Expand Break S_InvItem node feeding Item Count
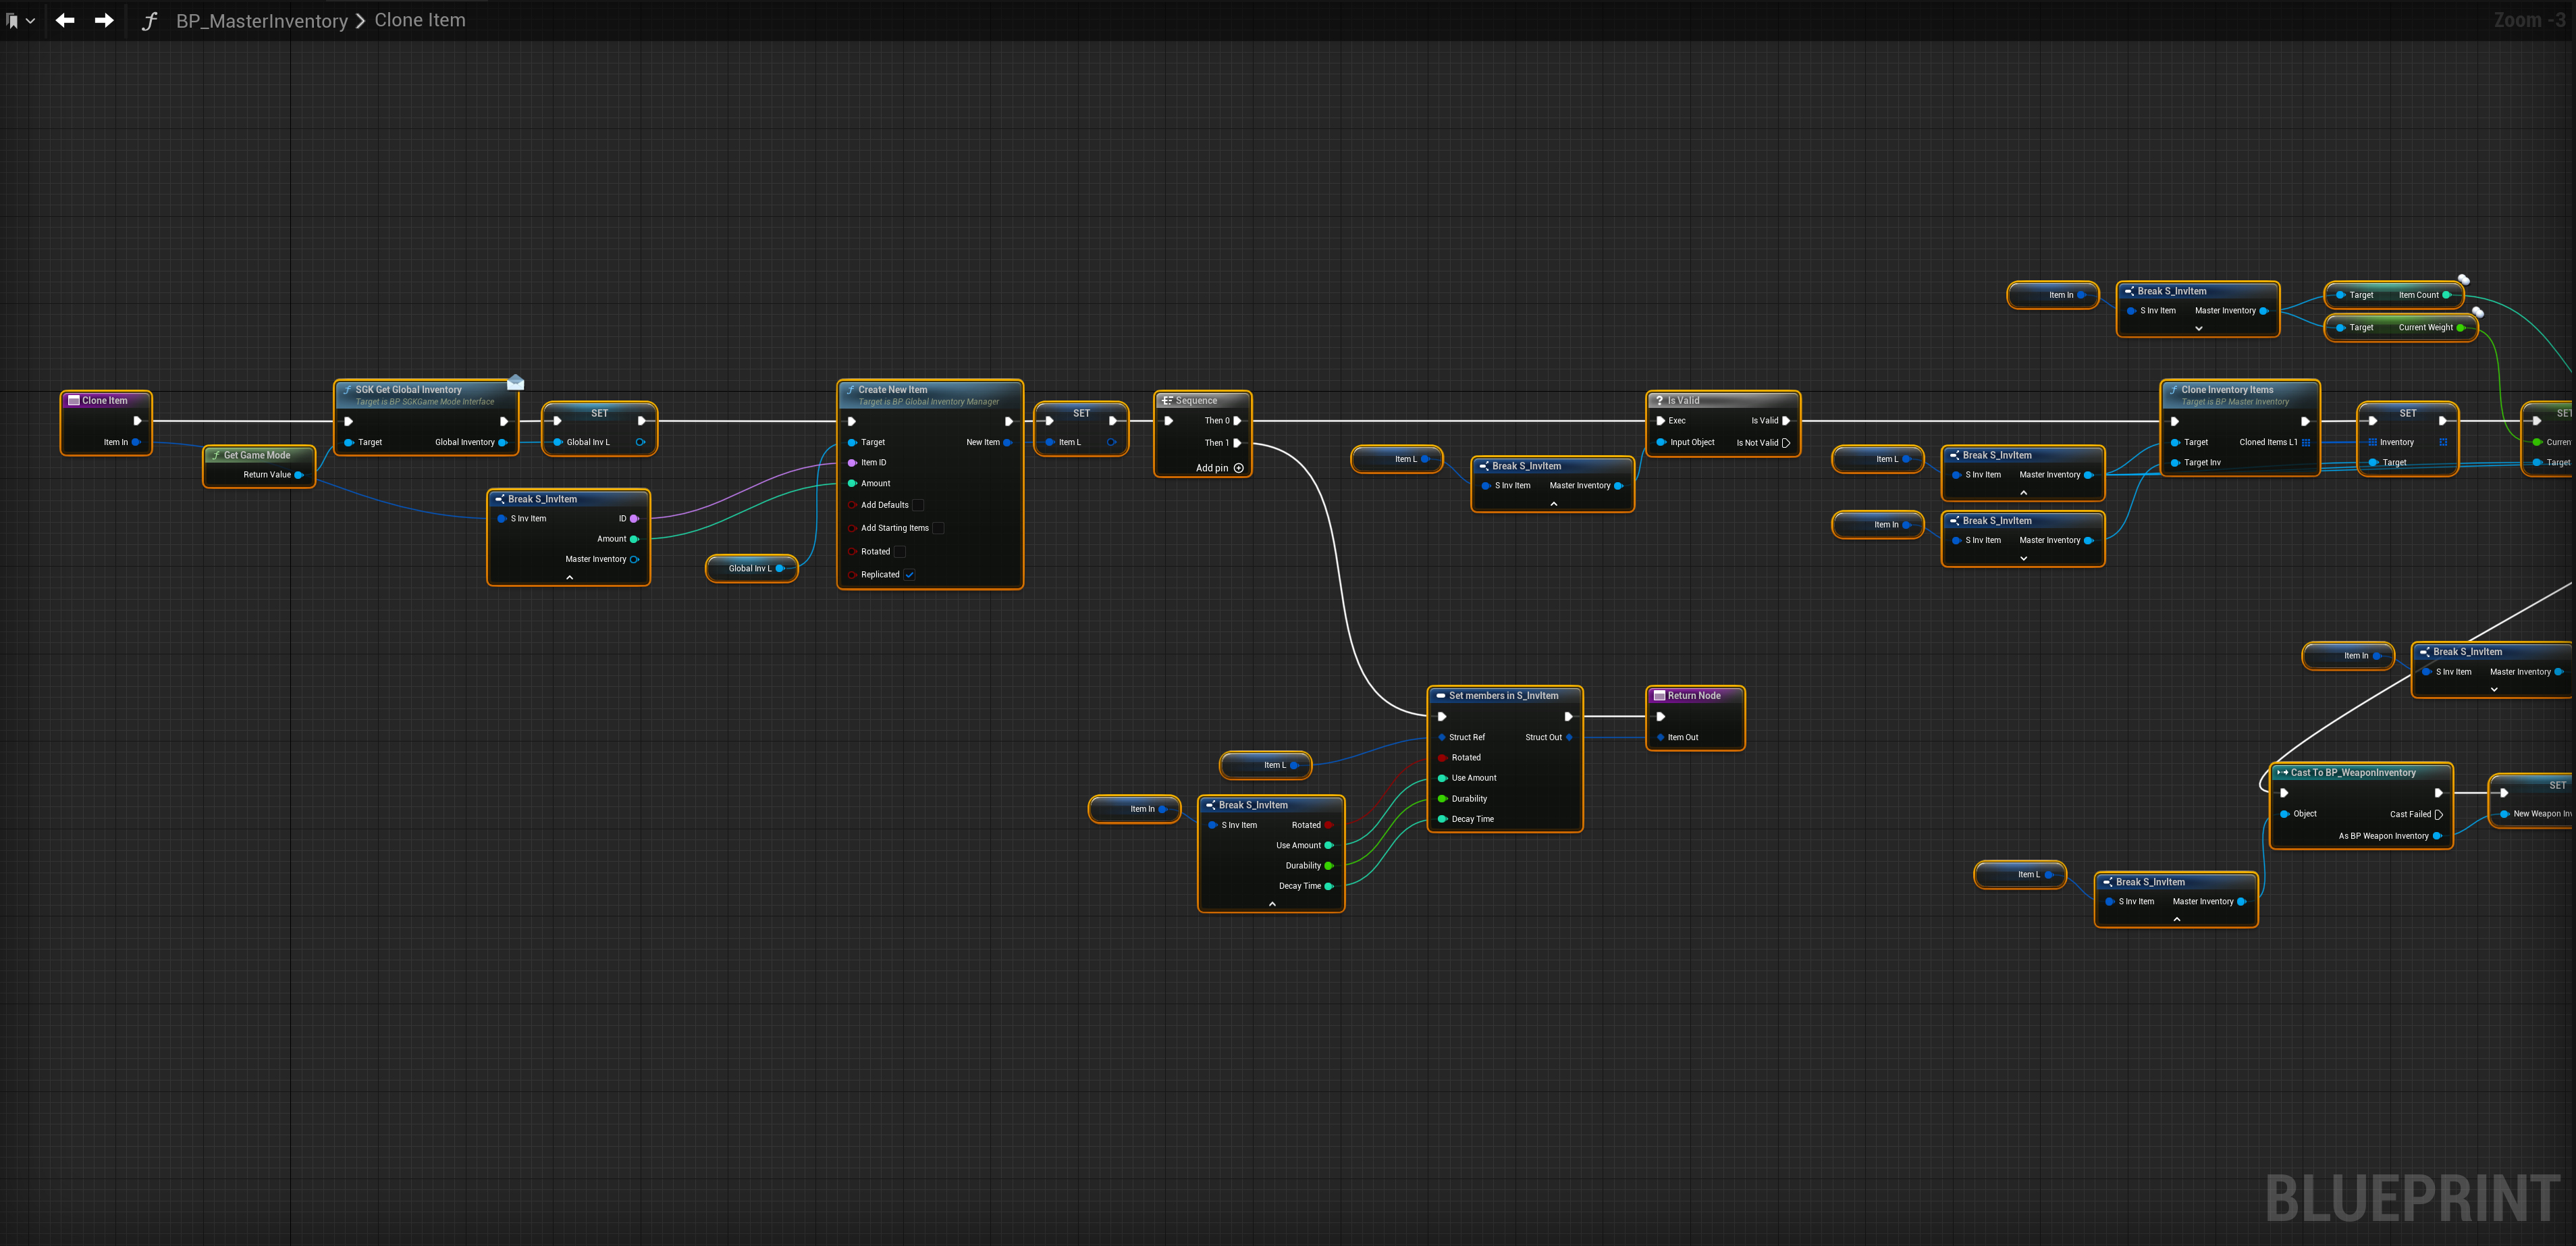Screen dimensions: 2576x1246 point(2198,328)
